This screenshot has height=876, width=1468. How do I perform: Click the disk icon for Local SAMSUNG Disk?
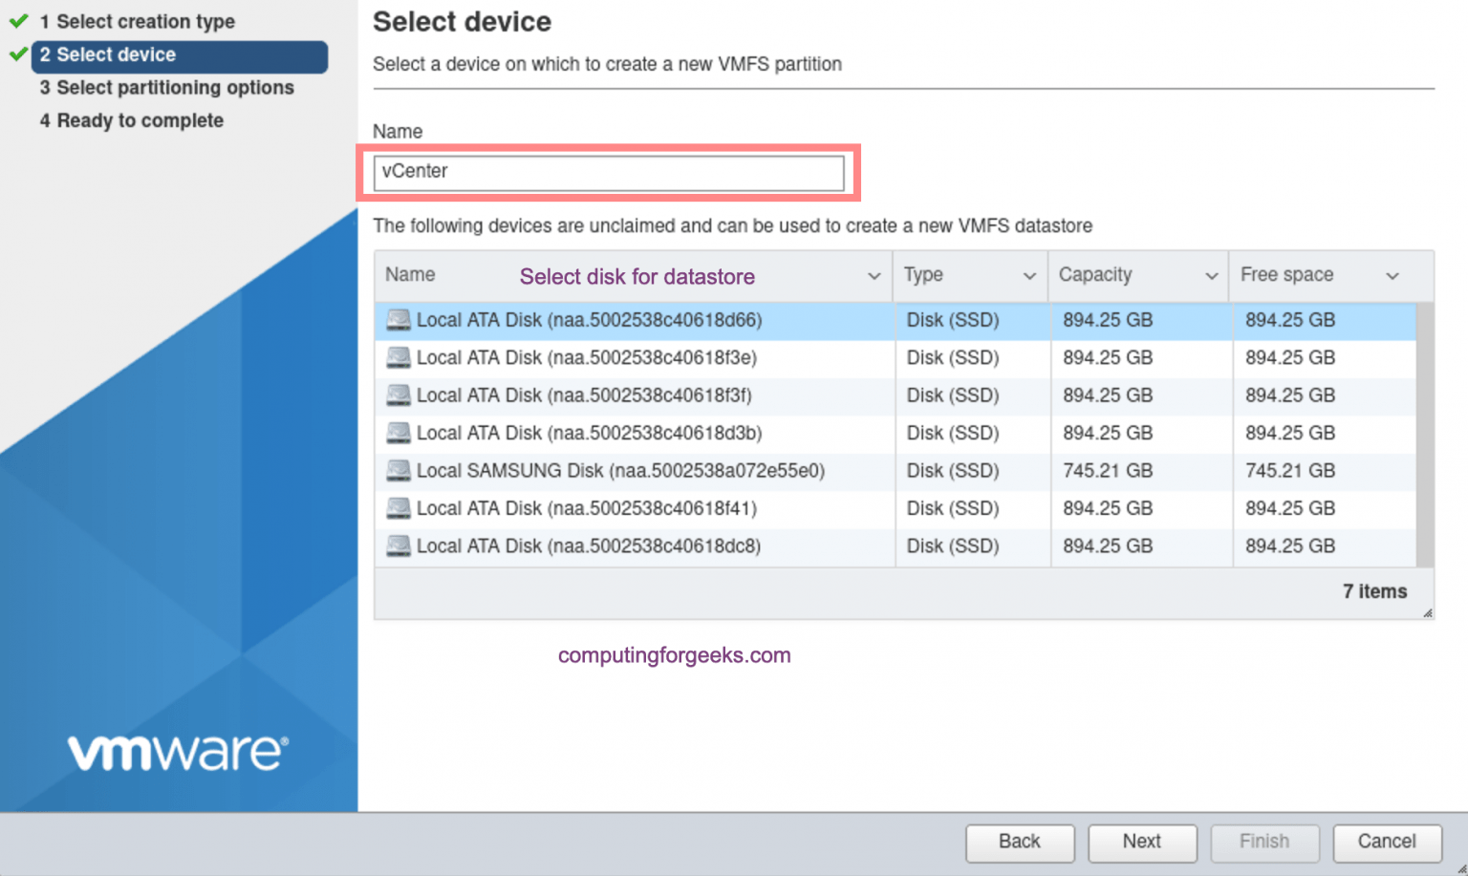[x=399, y=471]
